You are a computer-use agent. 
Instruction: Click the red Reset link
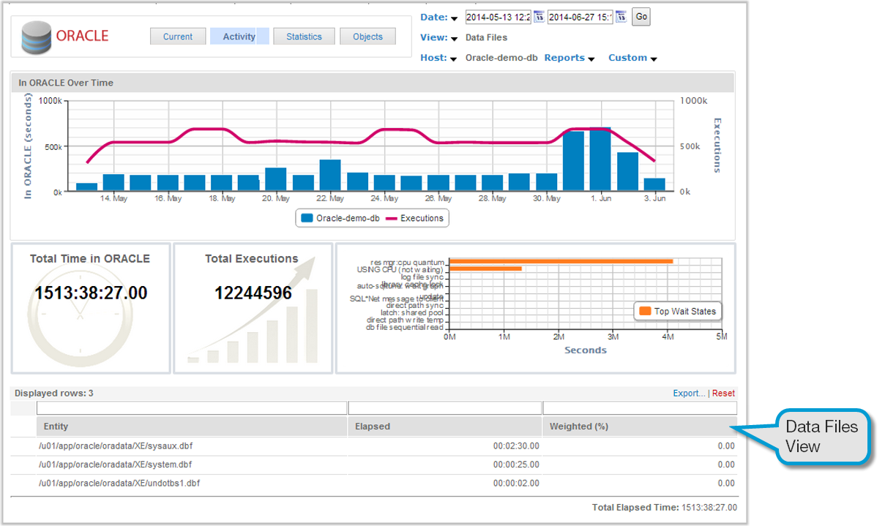[x=723, y=394]
